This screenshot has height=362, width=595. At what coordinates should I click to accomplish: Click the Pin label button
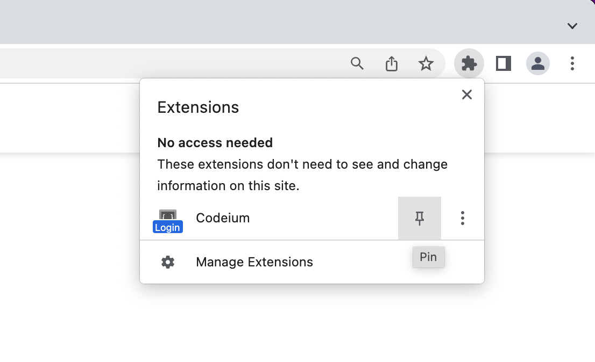[428, 257]
